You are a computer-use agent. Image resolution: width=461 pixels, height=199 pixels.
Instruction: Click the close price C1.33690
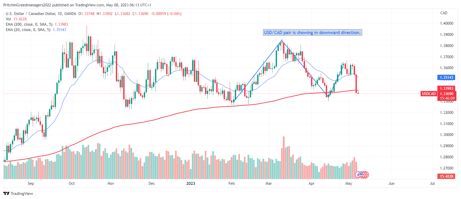(x=140, y=14)
